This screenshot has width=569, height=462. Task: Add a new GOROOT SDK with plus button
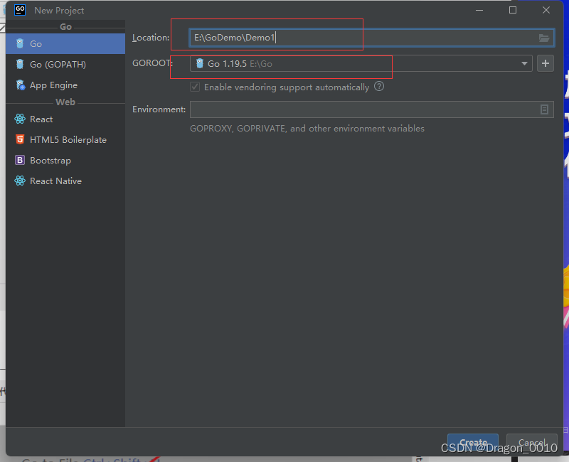click(x=546, y=63)
